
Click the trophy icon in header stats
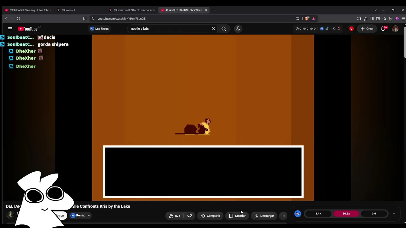click(334, 29)
